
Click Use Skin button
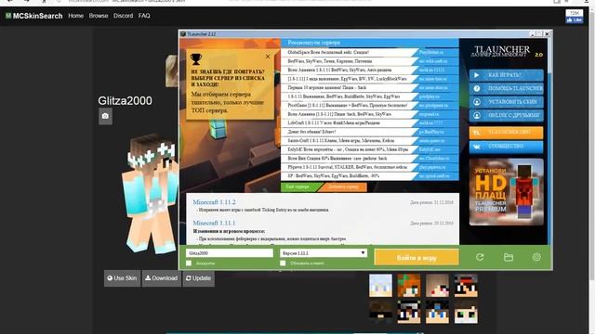122,278
